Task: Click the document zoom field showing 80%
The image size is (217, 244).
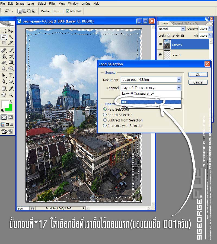Action: [x=23, y=208]
